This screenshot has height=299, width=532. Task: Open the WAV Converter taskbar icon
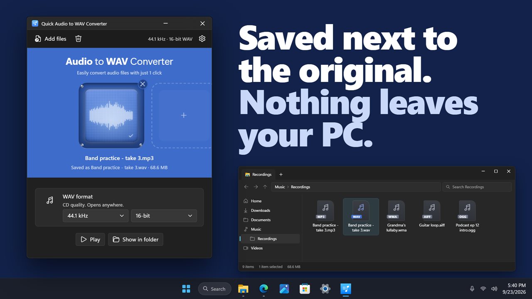[x=346, y=289]
